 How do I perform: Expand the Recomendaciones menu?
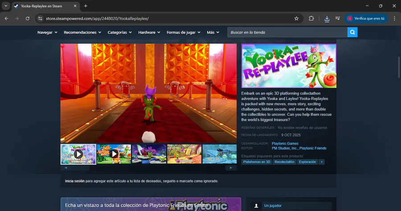coord(82,32)
